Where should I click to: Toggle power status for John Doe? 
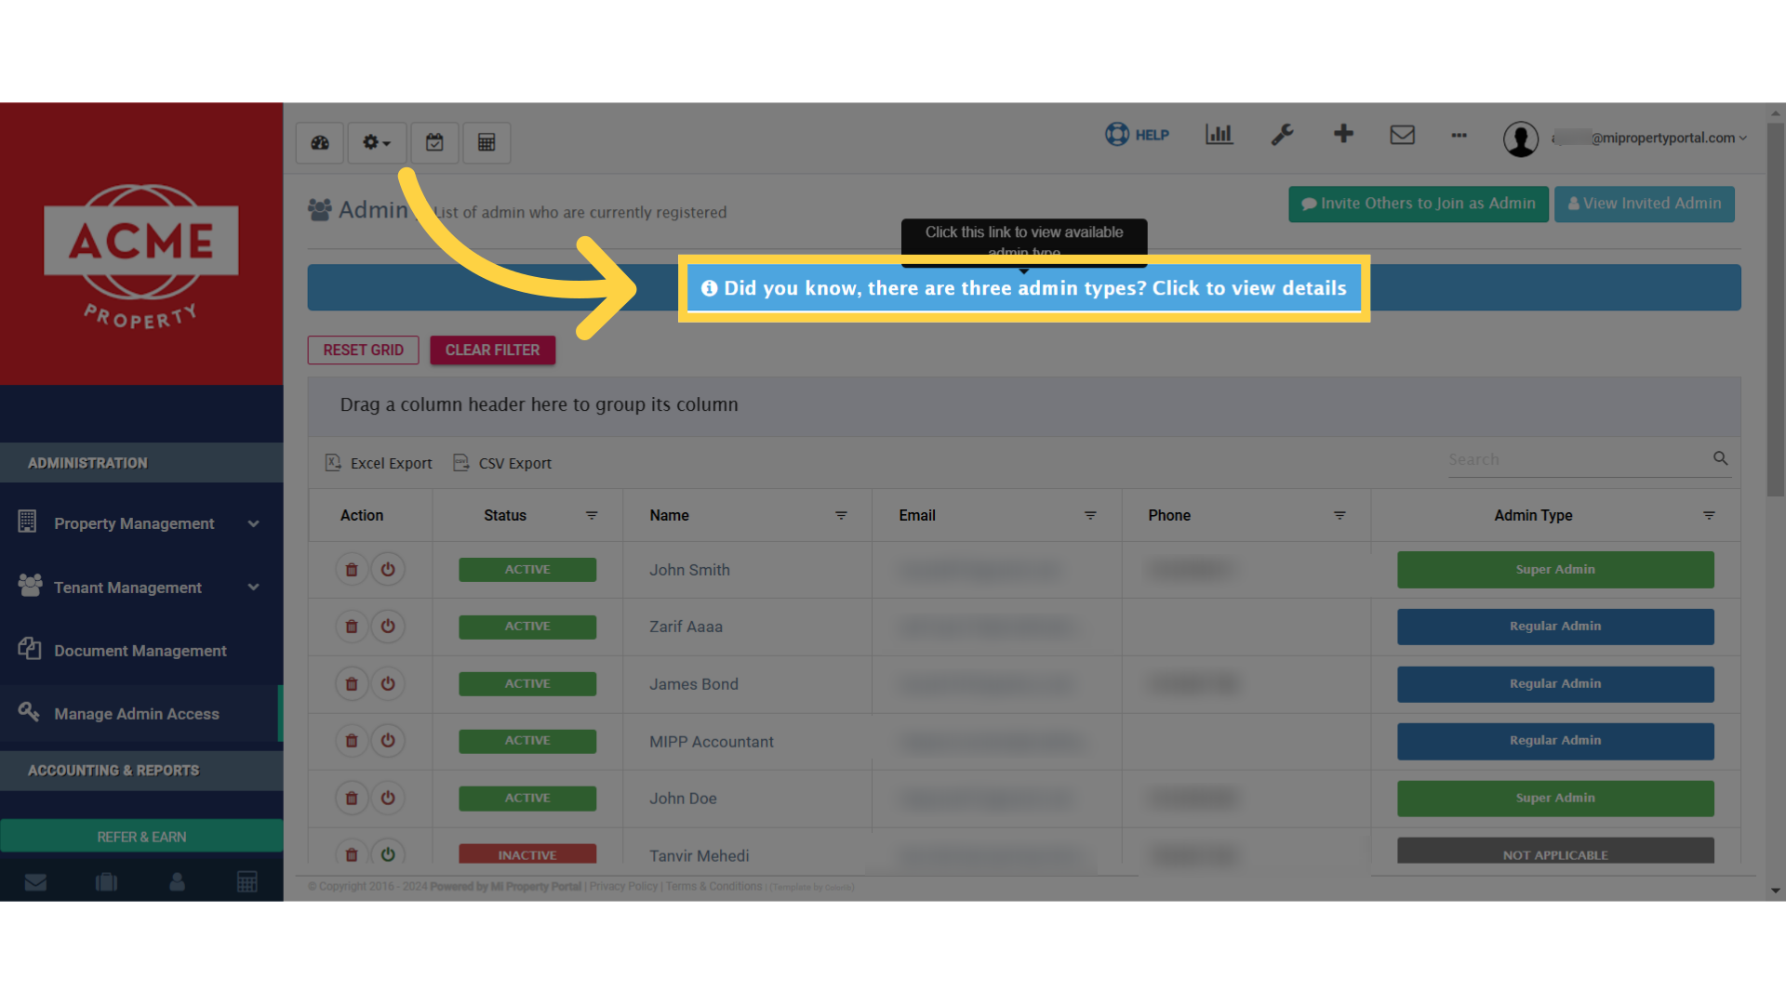388,798
